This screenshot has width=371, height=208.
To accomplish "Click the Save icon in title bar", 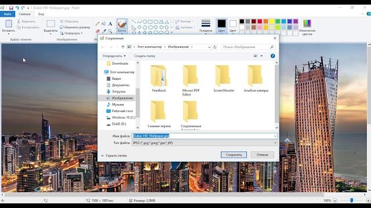I will [x=11, y=8].
